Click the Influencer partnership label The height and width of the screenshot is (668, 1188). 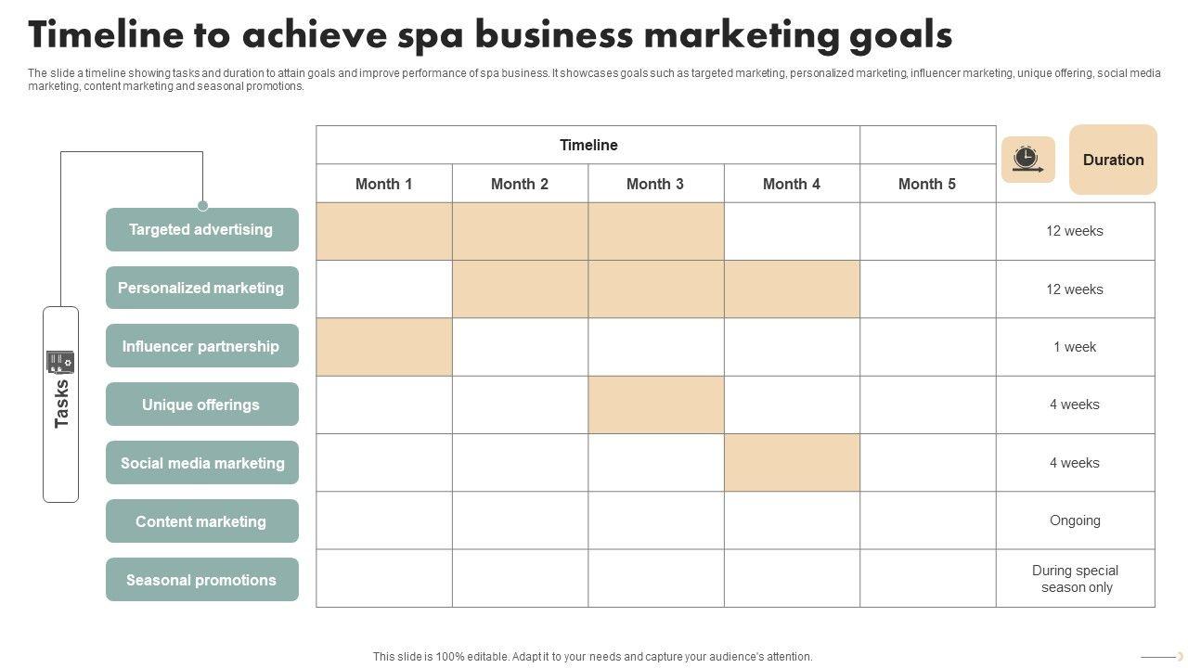pos(202,346)
